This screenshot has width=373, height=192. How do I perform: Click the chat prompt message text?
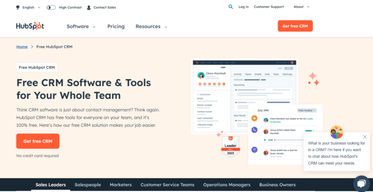coord(336,153)
